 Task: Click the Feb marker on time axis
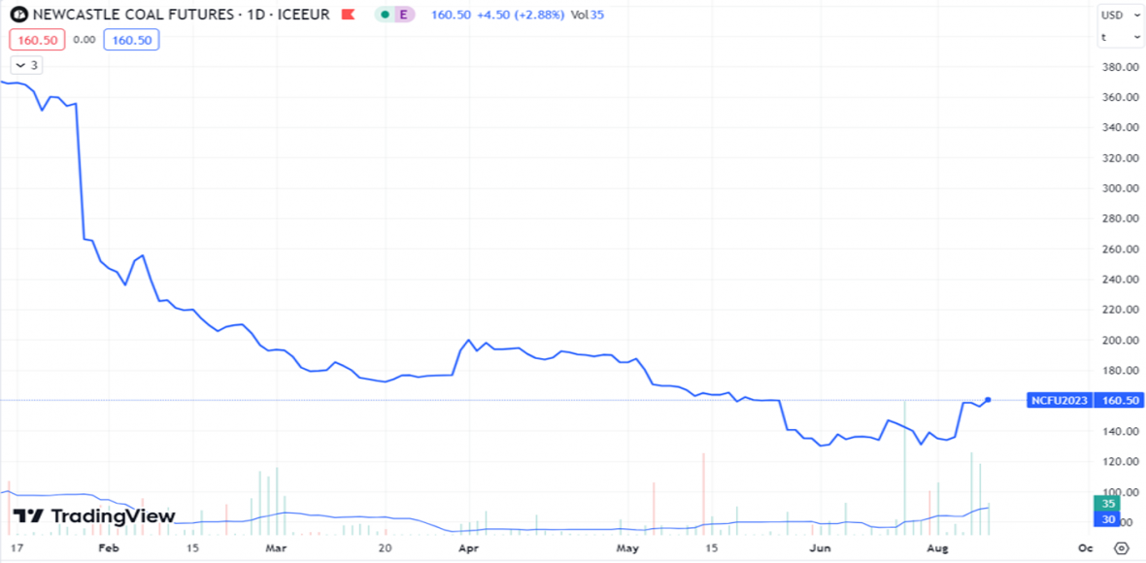[x=109, y=548]
